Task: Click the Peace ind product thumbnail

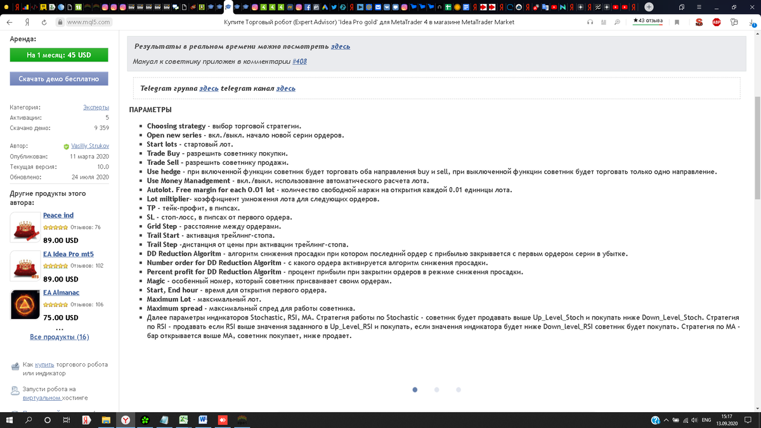Action: point(25,227)
